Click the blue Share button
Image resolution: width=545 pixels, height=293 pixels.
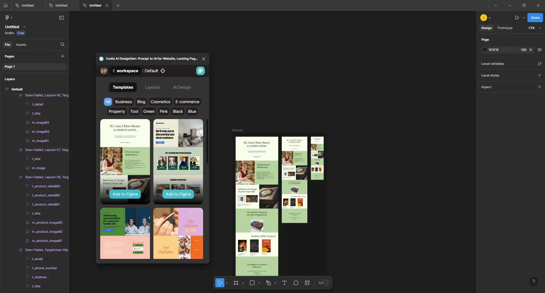click(535, 18)
